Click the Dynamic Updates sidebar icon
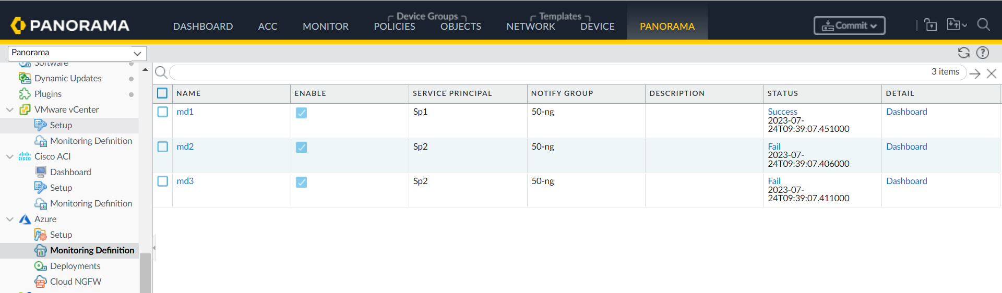 point(25,78)
